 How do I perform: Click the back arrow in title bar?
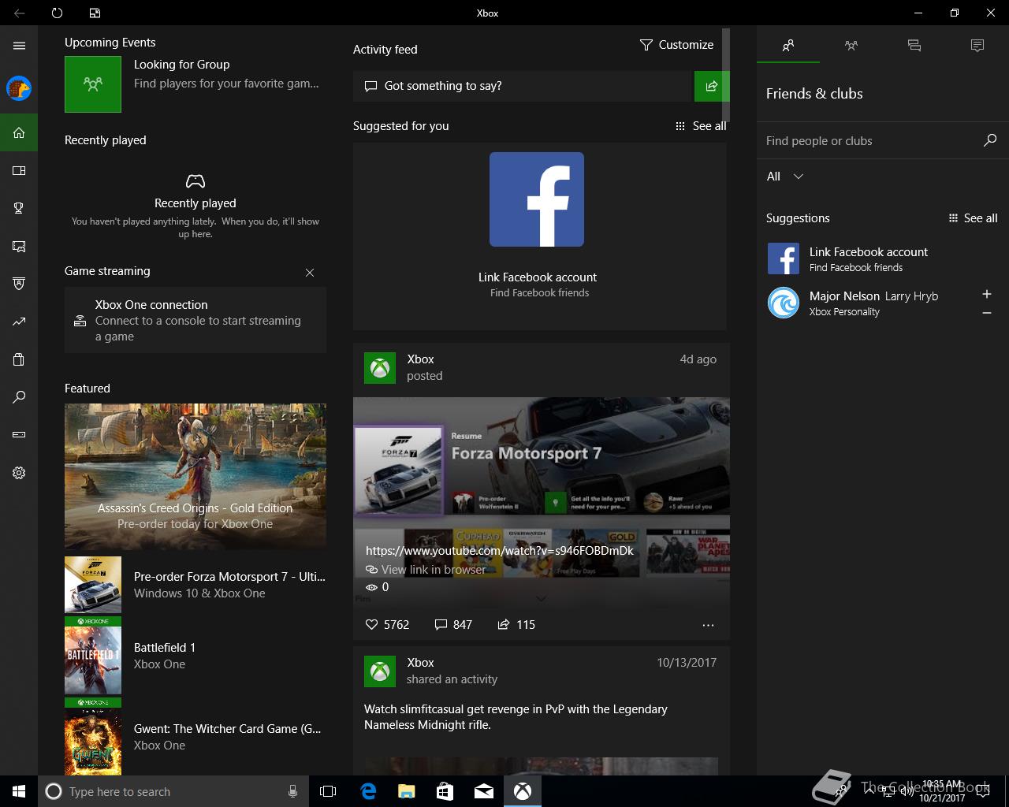tap(19, 13)
